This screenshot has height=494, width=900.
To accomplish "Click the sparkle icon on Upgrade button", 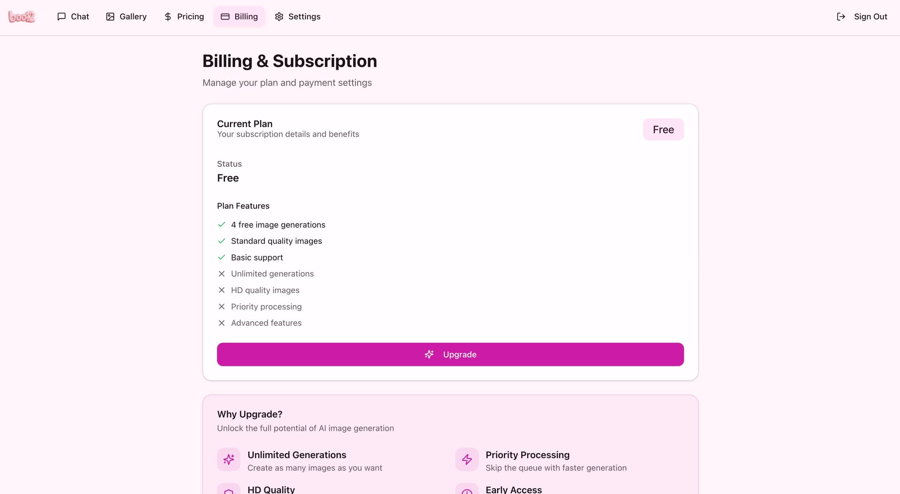I will click(429, 354).
